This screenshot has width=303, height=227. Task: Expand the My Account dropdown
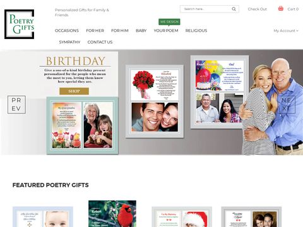coord(286,31)
